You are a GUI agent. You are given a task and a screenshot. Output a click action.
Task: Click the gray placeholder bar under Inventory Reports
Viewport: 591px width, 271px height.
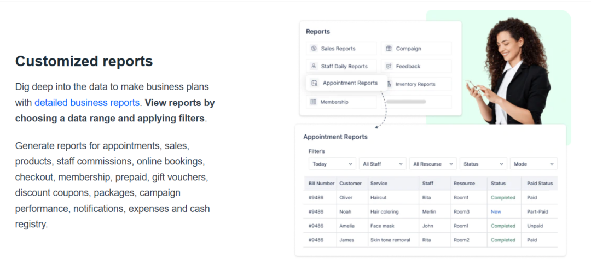(x=406, y=102)
